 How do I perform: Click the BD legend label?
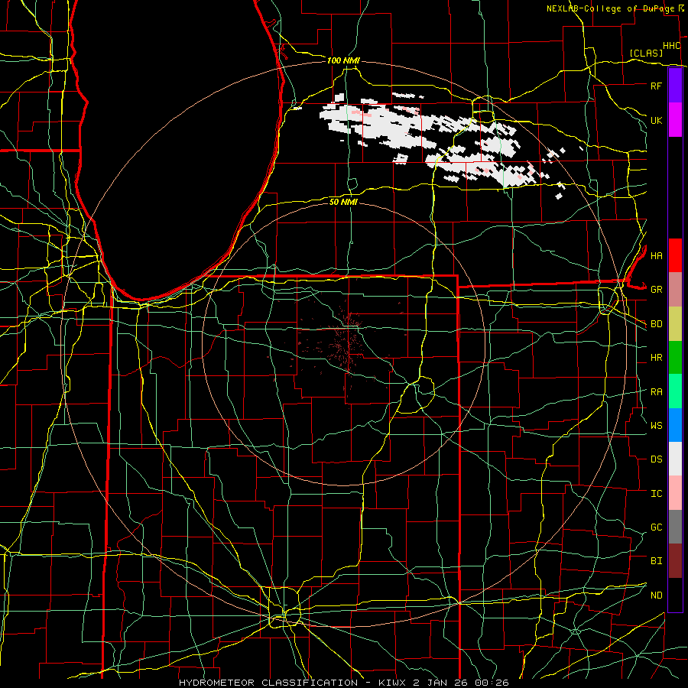click(656, 324)
